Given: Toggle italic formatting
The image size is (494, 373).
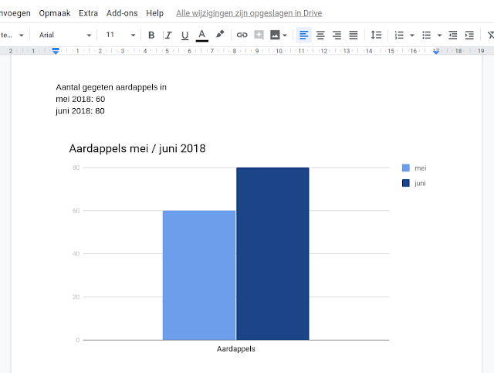Looking at the screenshot, I should [168, 35].
